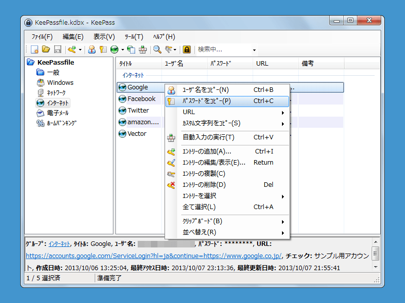
Task: Open the ヘルプ(H) menu
Action: pyautogui.click(x=164, y=37)
